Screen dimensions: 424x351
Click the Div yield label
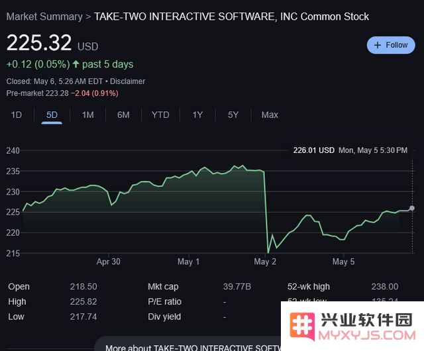tap(164, 317)
